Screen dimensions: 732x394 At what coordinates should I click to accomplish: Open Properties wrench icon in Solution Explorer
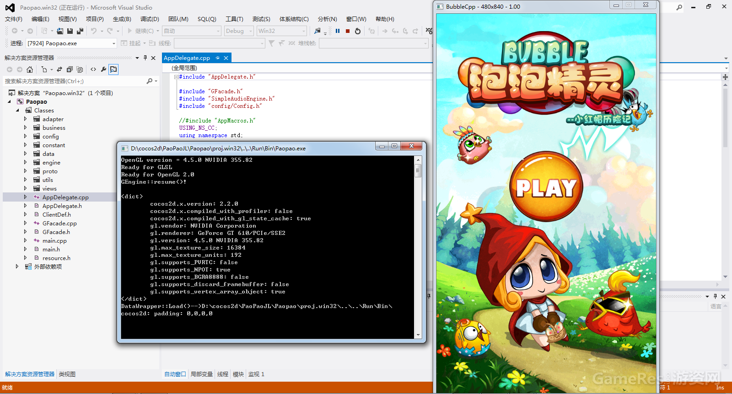pyautogui.click(x=103, y=69)
